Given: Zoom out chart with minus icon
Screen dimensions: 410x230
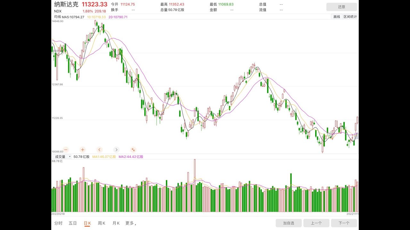Looking at the screenshot, I should 66,149.
